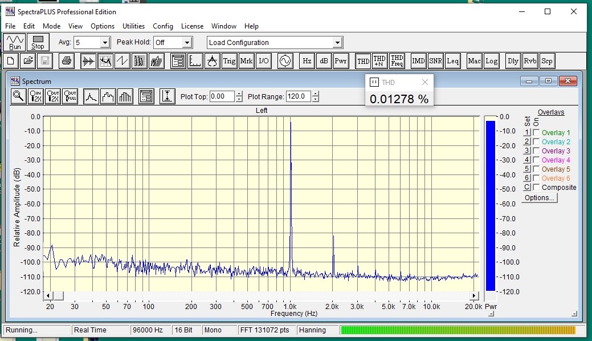Click the overlay Options... button
The width and height of the screenshot is (592, 341).
[540, 198]
